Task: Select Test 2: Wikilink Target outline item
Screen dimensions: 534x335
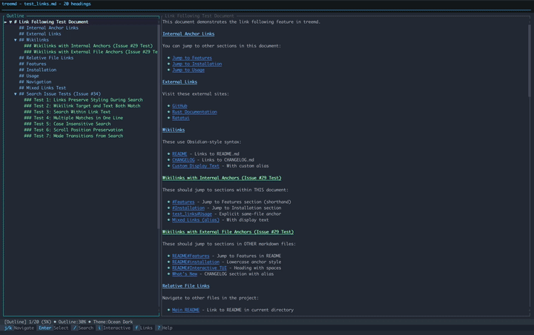Action: (x=82, y=106)
